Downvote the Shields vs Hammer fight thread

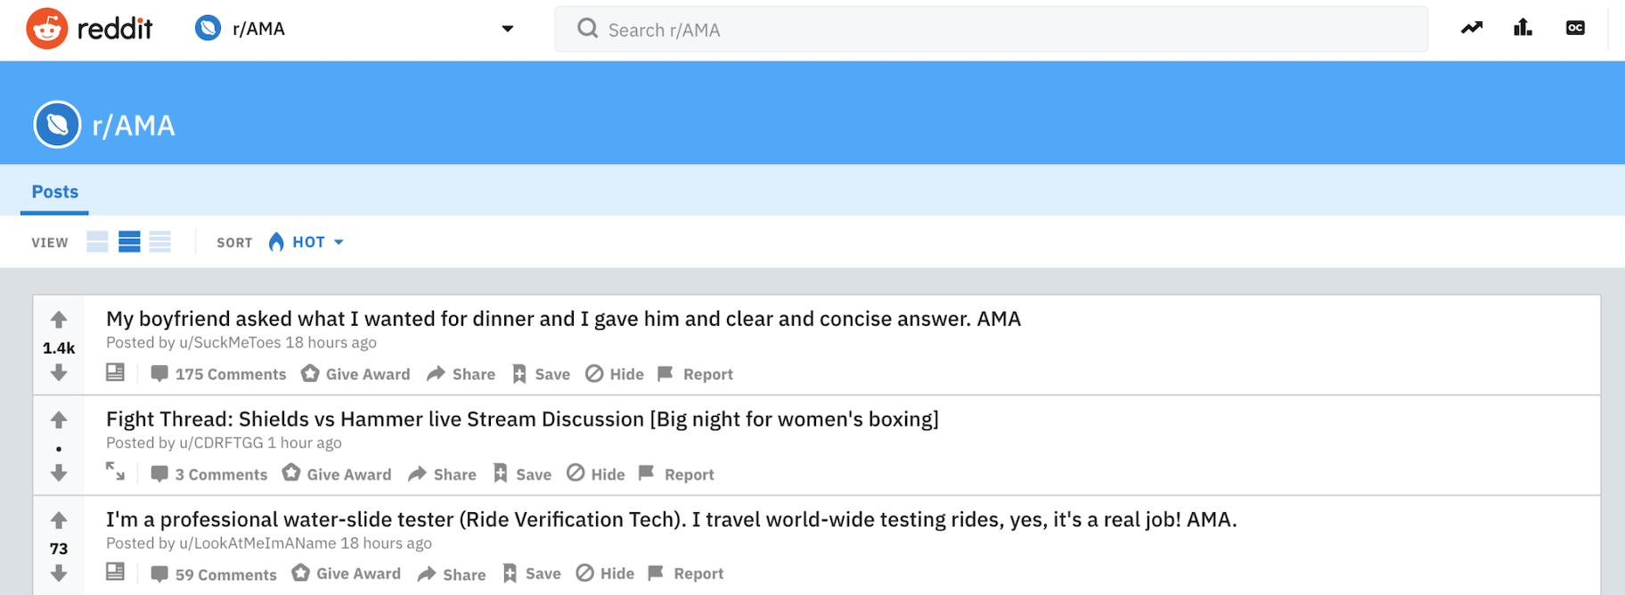click(59, 473)
